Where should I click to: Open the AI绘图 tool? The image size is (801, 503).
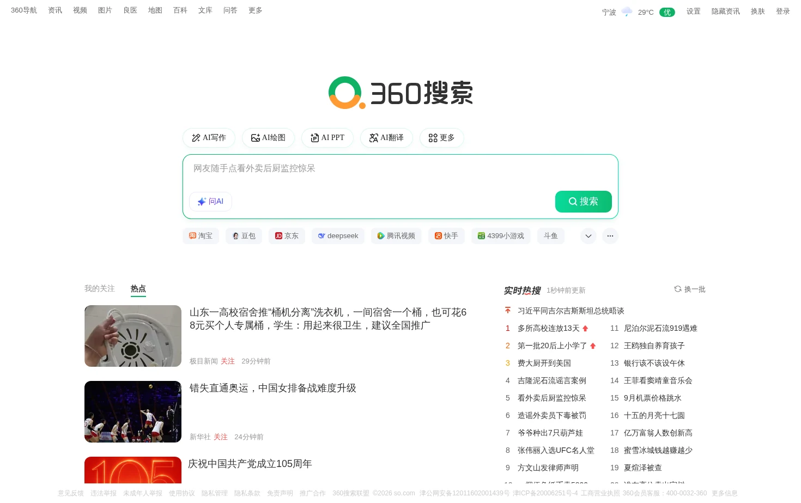click(268, 138)
